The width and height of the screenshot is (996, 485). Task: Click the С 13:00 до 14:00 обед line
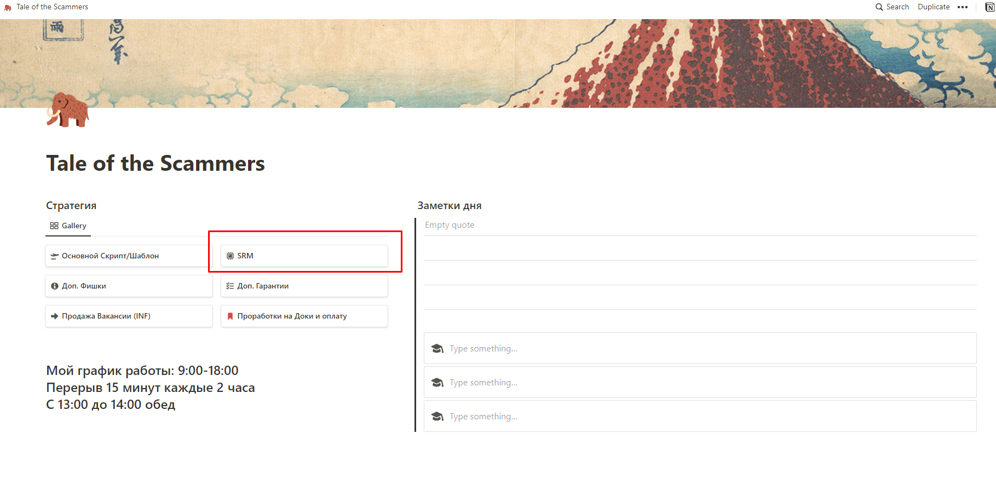point(111,405)
